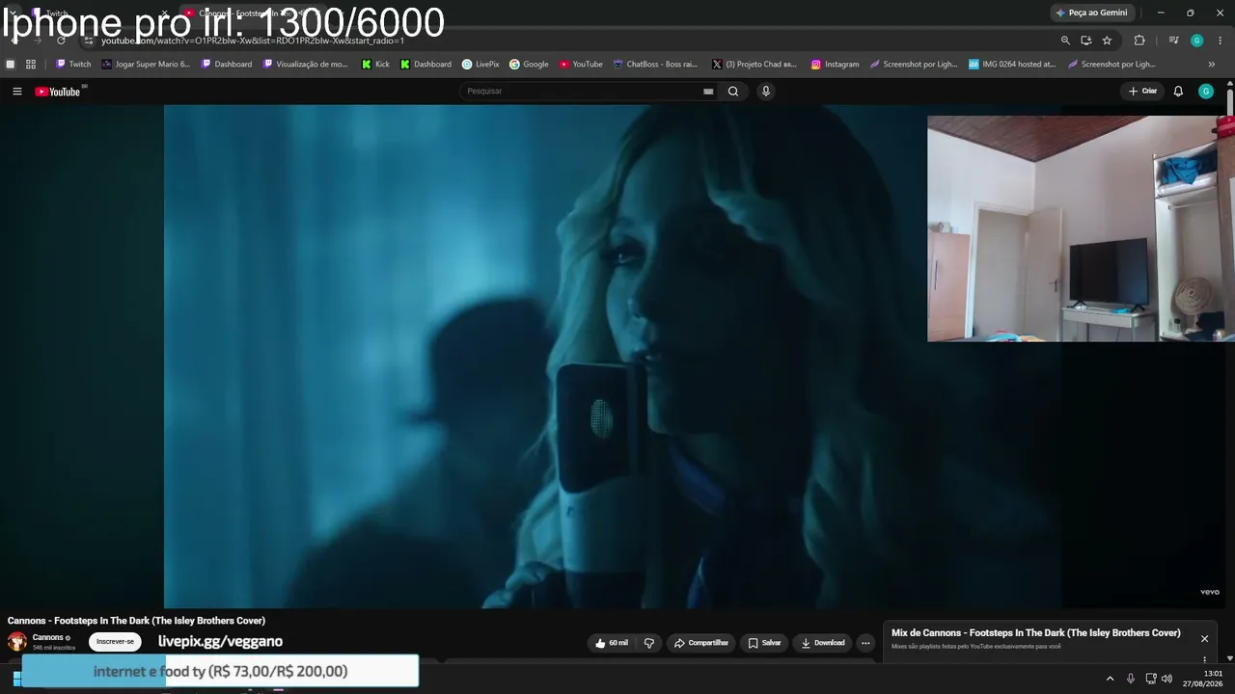Open the on-screen keyboard in search box
This screenshot has width=1235, height=694.
pyautogui.click(x=708, y=92)
